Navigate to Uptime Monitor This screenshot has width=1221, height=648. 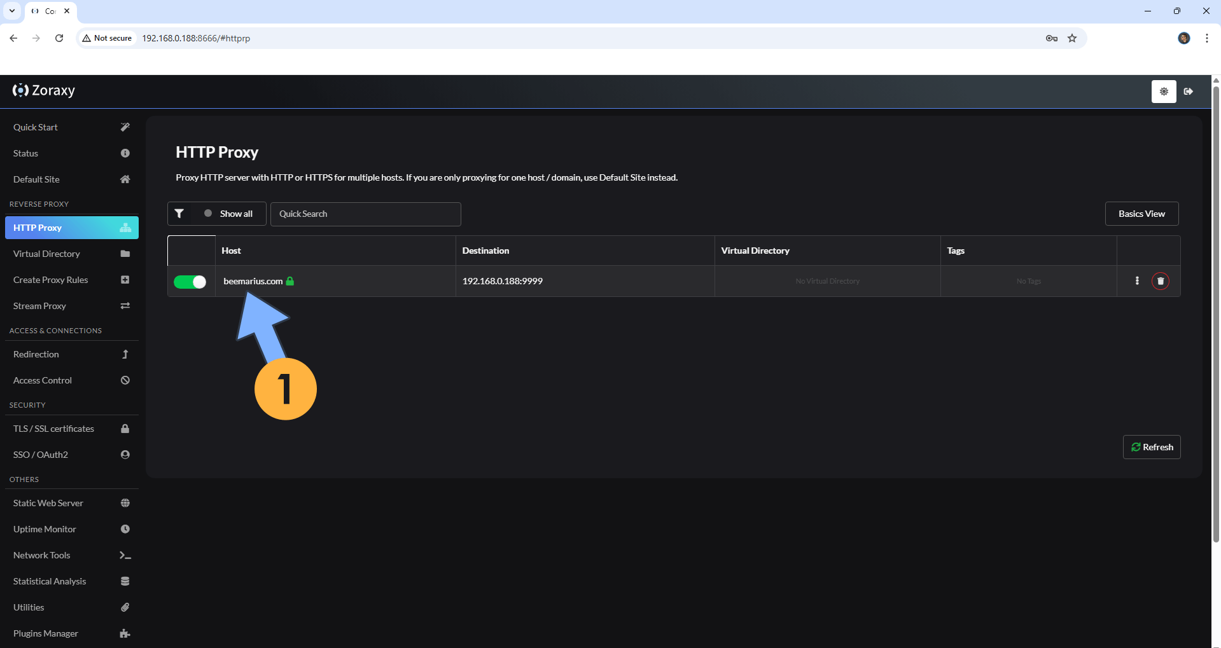coord(45,528)
